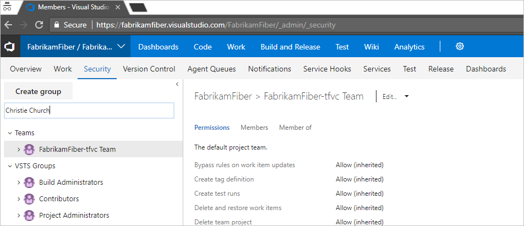Click Allow for Bypass rules on work item updates
524x226 pixels.
[x=359, y=165]
